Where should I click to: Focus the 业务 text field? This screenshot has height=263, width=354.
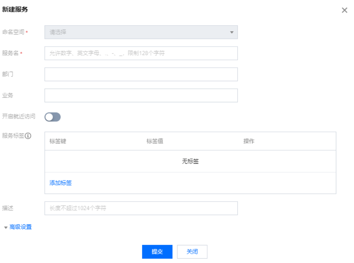point(141,95)
